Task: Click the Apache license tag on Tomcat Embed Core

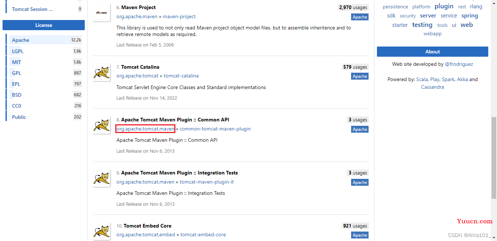Action: pyautogui.click(x=360, y=235)
